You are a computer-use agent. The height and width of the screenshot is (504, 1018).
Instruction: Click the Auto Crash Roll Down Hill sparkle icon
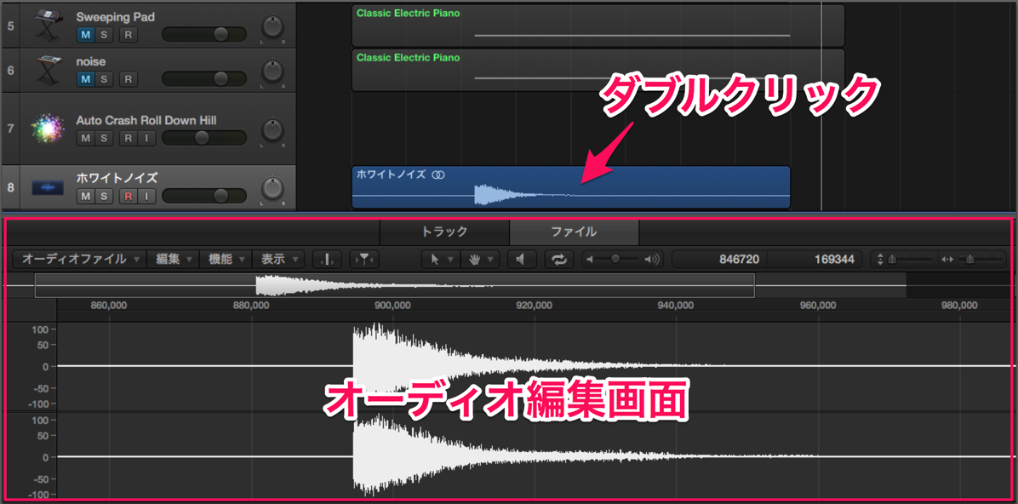click(x=48, y=127)
